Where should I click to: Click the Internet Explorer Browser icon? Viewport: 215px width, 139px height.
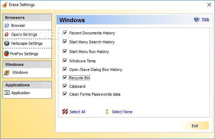tap(6, 25)
